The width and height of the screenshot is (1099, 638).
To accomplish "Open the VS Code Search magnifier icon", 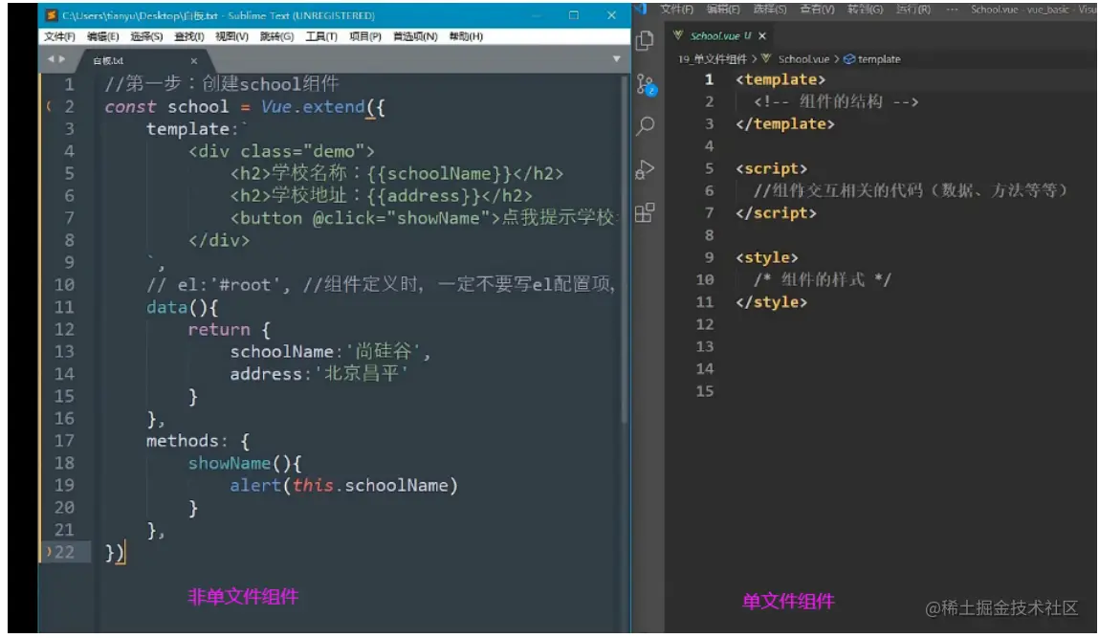I will point(645,126).
